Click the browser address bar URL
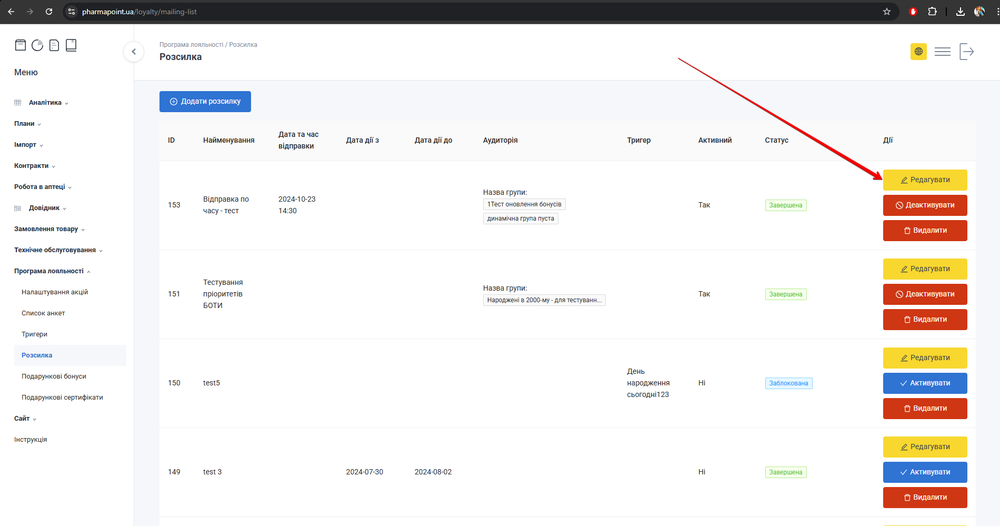This screenshot has height=526, width=1000. coord(139,12)
